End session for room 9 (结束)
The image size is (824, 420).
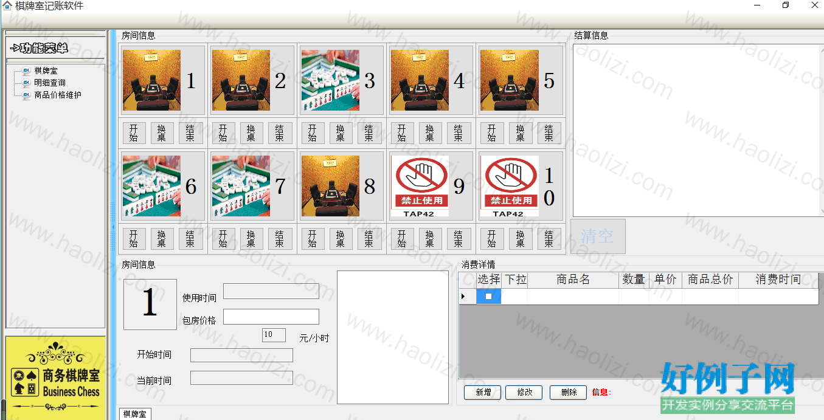point(459,239)
